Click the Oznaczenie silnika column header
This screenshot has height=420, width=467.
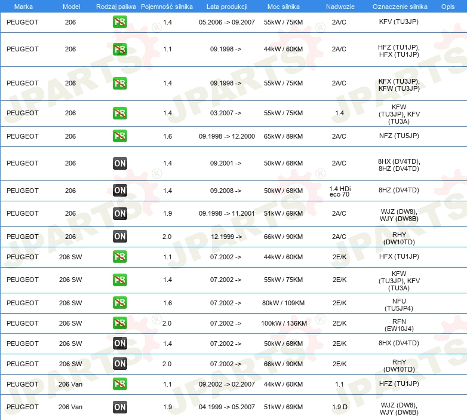click(x=400, y=7)
